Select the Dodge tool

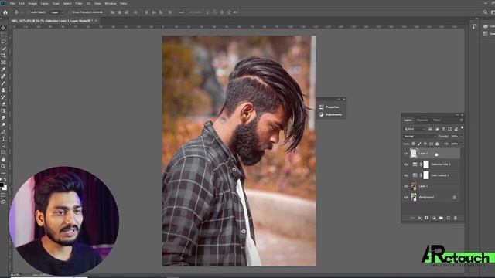coord(3,125)
